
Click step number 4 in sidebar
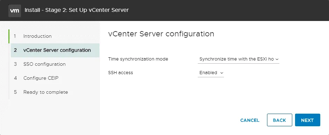coord(15,78)
